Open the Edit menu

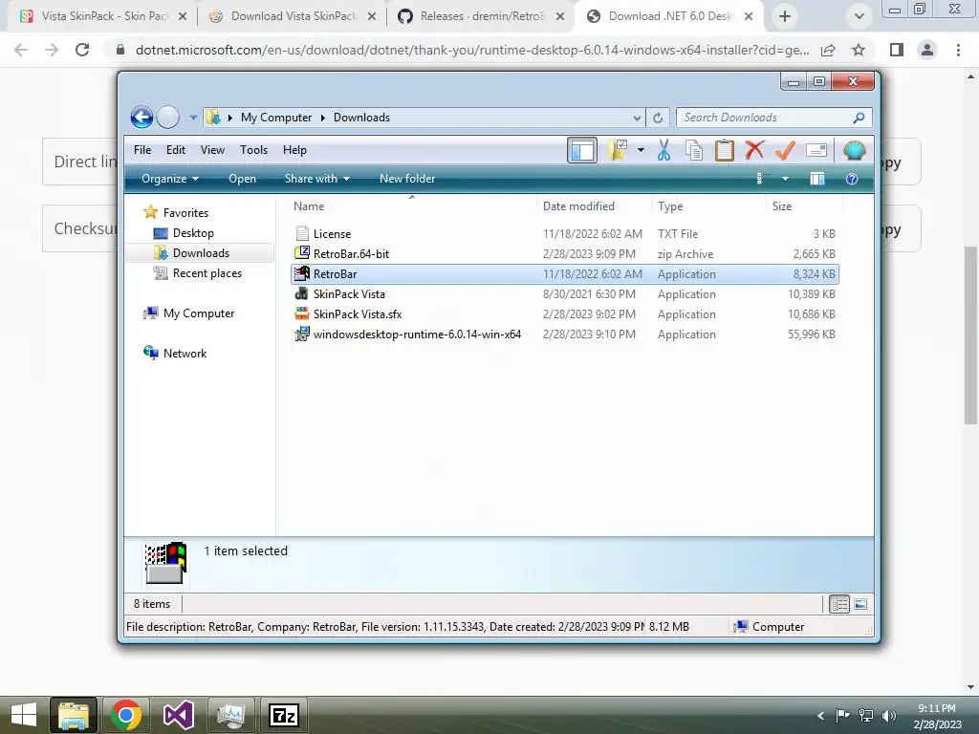(x=176, y=150)
